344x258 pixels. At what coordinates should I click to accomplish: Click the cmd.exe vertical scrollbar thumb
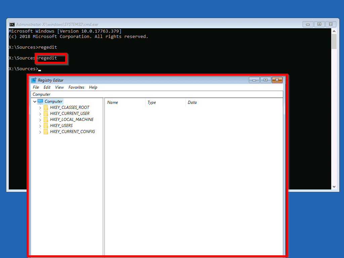[x=334, y=40]
